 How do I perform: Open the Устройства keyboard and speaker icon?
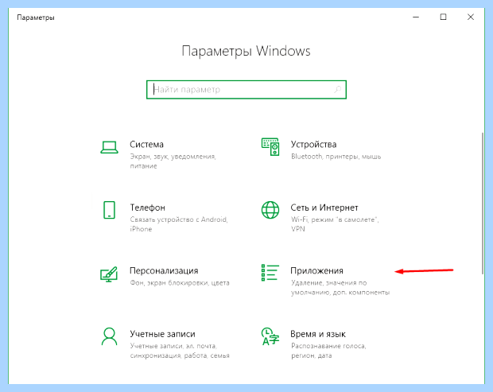270,147
